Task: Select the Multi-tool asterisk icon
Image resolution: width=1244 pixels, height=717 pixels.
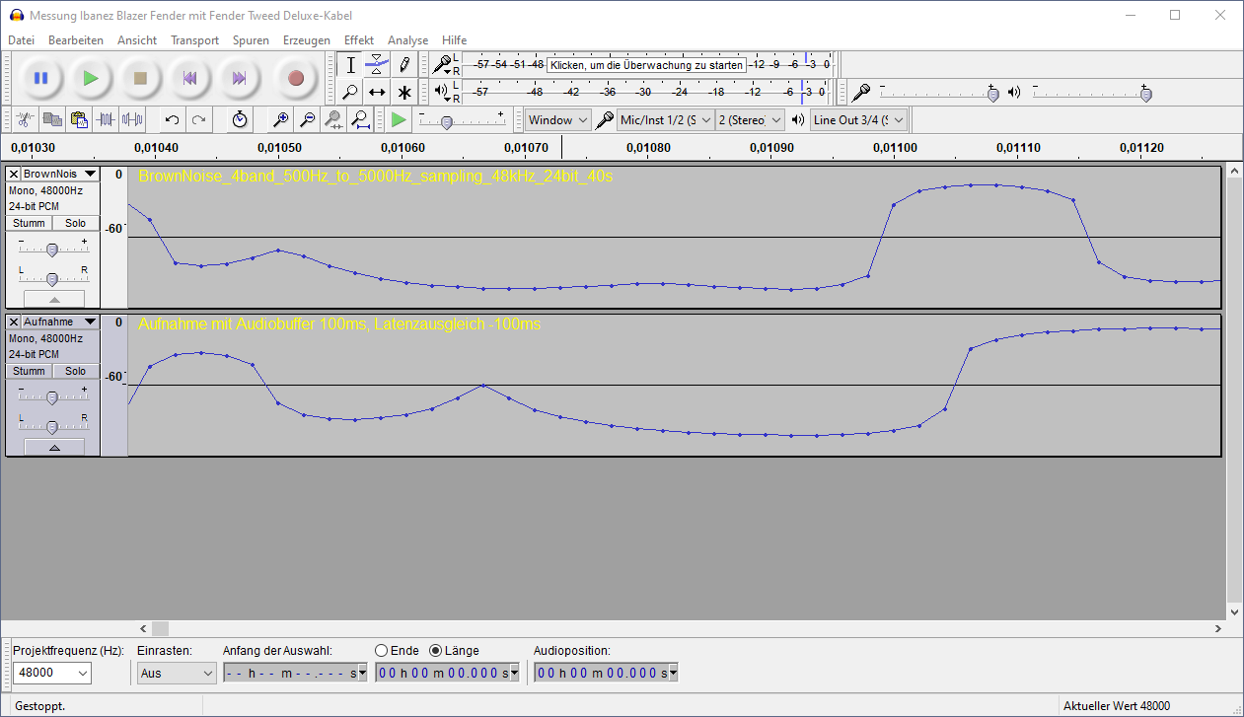Action: coord(403,92)
